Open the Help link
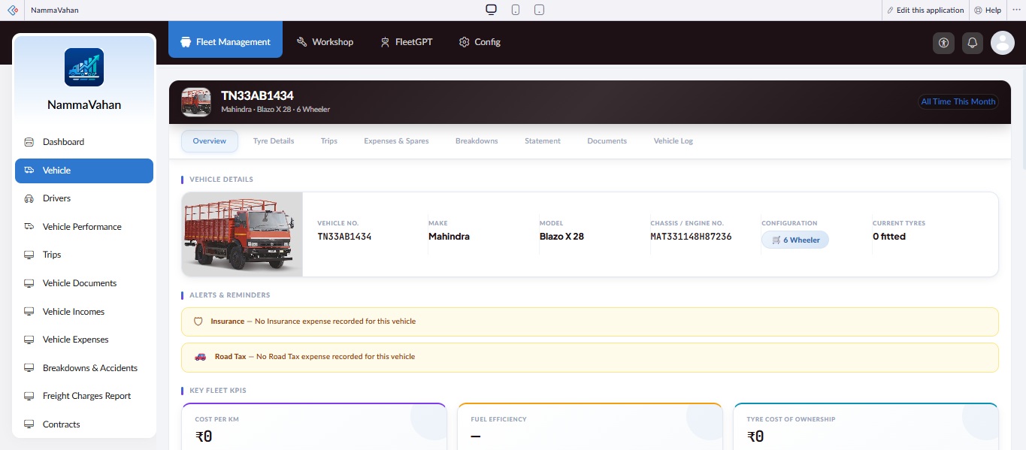Image resolution: width=1026 pixels, height=450 pixels. tap(988, 10)
